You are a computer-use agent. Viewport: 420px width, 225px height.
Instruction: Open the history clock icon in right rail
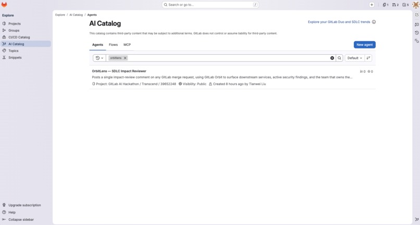[416, 33]
